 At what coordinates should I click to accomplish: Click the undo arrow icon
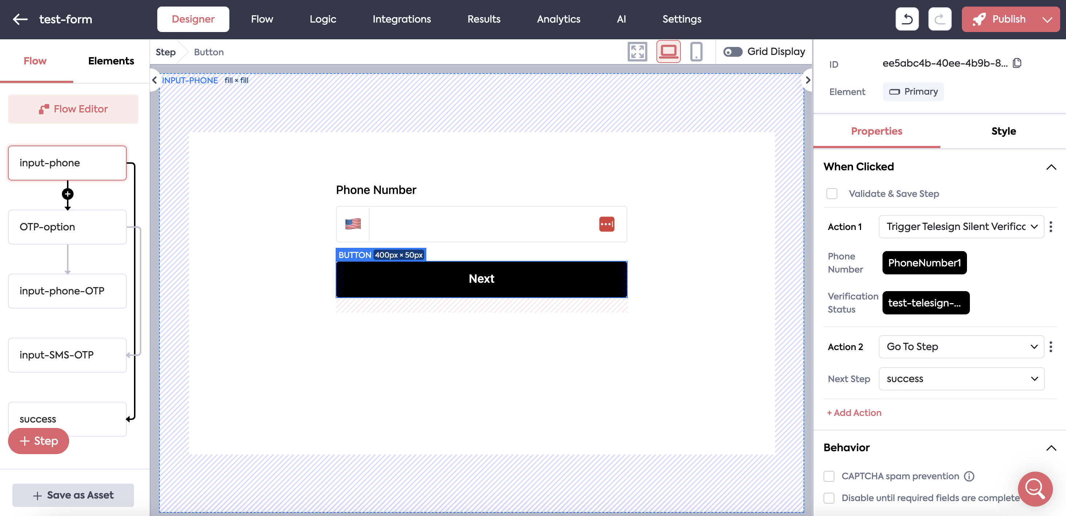point(907,19)
